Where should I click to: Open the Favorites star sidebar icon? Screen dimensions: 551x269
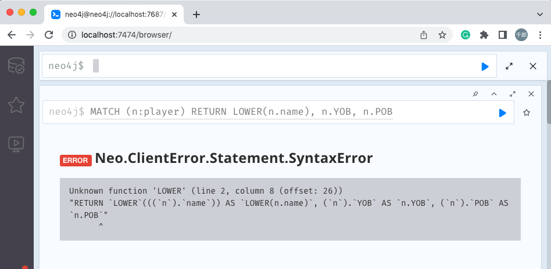tap(16, 105)
